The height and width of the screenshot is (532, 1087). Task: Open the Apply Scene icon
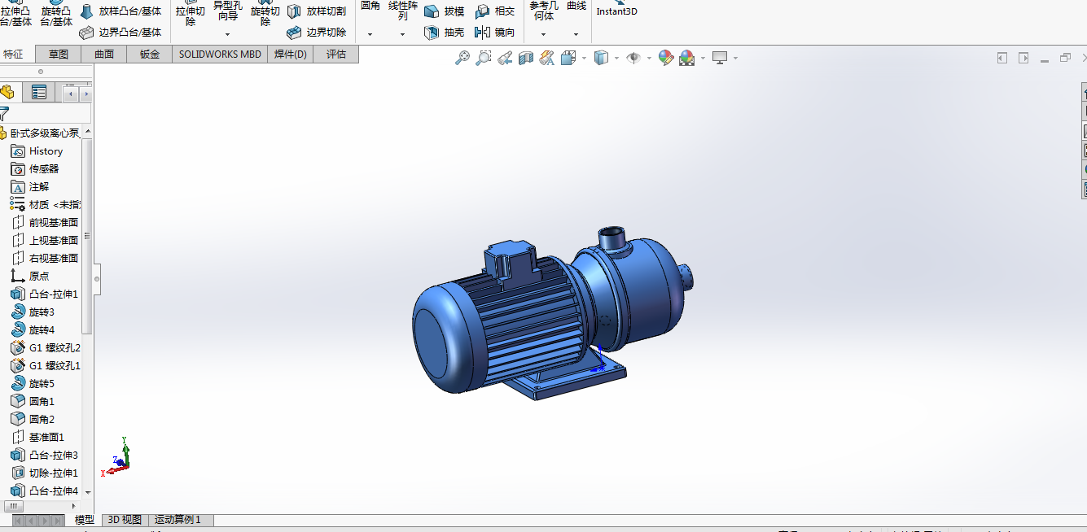[687, 58]
